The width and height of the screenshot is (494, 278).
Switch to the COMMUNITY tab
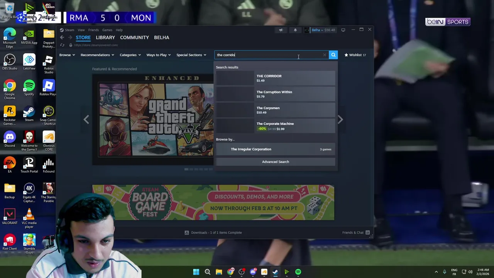pyautogui.click(x=134, y=37)
